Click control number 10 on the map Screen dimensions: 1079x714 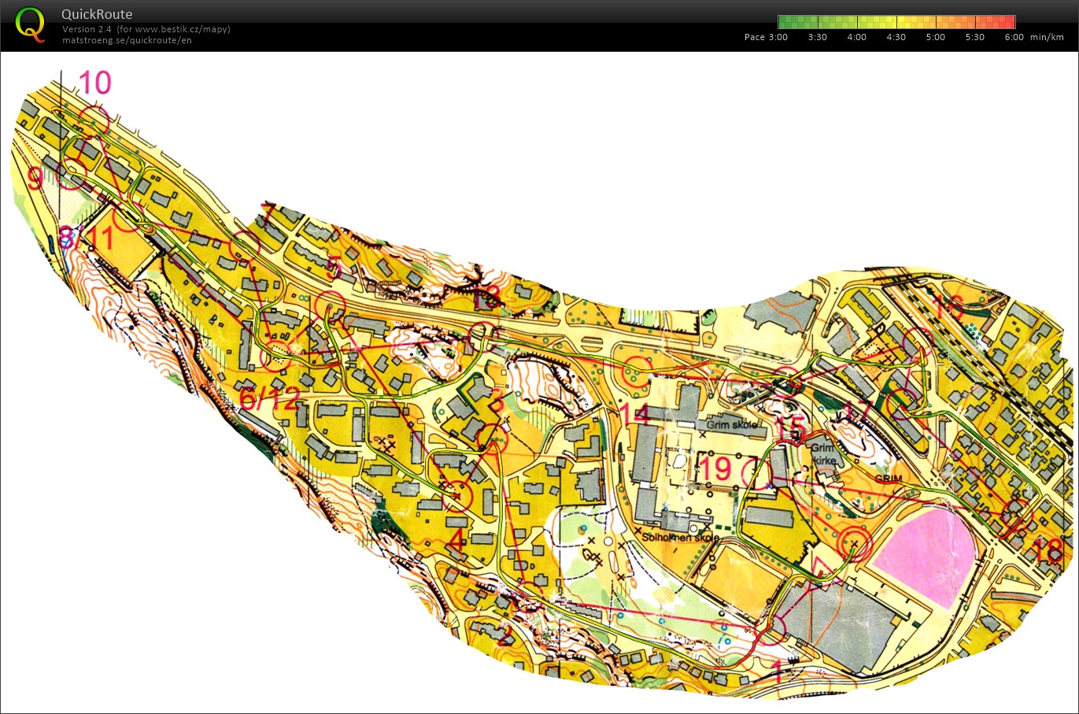[x=95, y=83]
